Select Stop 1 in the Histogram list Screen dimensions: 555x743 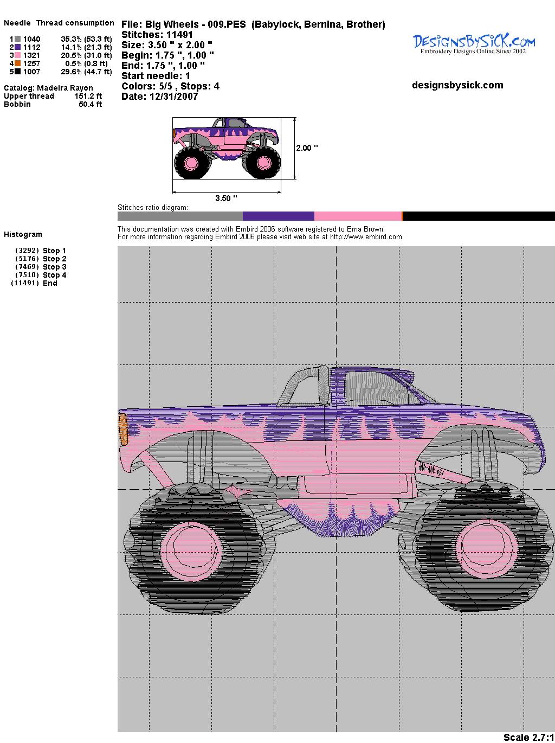[54, 251]
